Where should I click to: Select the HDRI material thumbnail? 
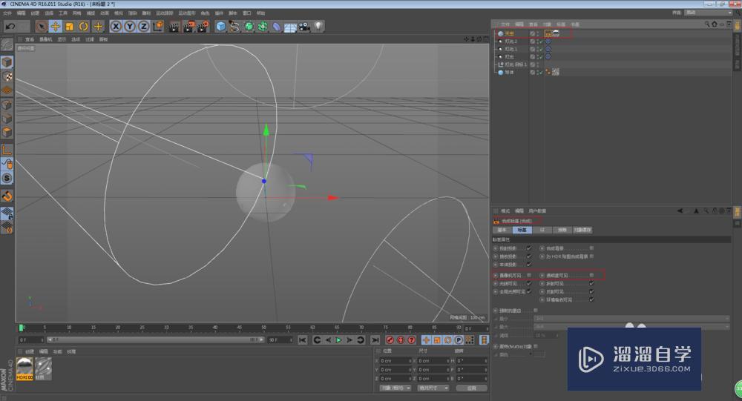tap(24, 369)
